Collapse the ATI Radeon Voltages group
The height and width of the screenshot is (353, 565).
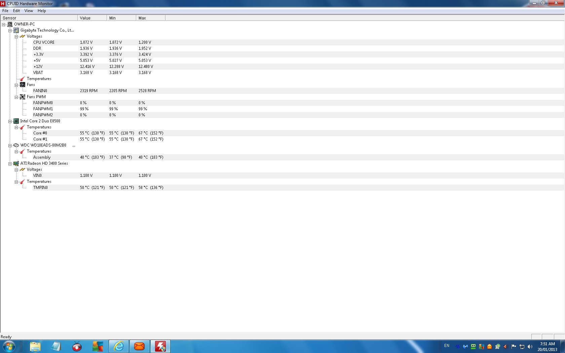[x=16, y=170]
